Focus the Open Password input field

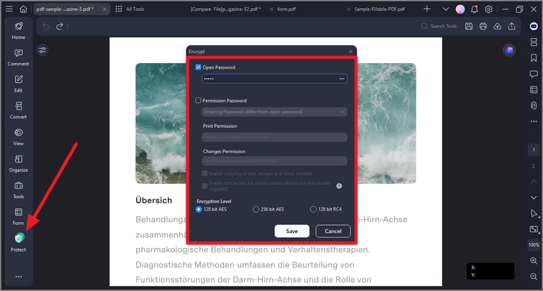tap(275, 79)
